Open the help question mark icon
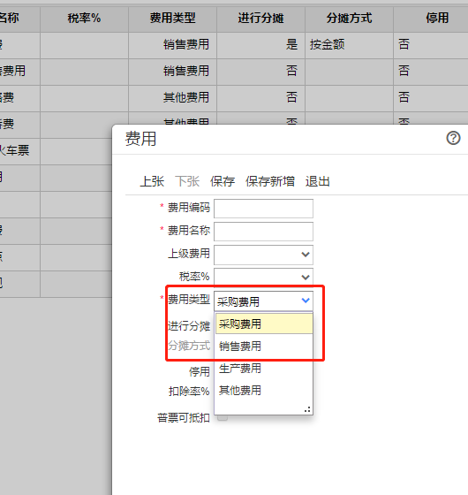468x495 pixels. [453, 138]
